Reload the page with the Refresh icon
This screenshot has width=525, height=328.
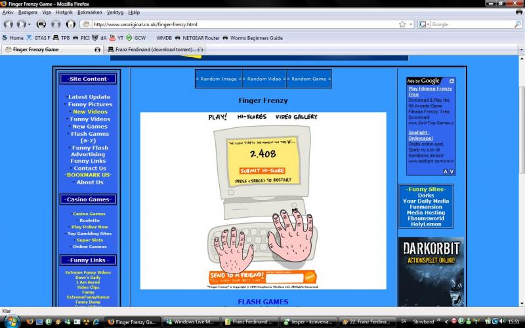point(41,24)
